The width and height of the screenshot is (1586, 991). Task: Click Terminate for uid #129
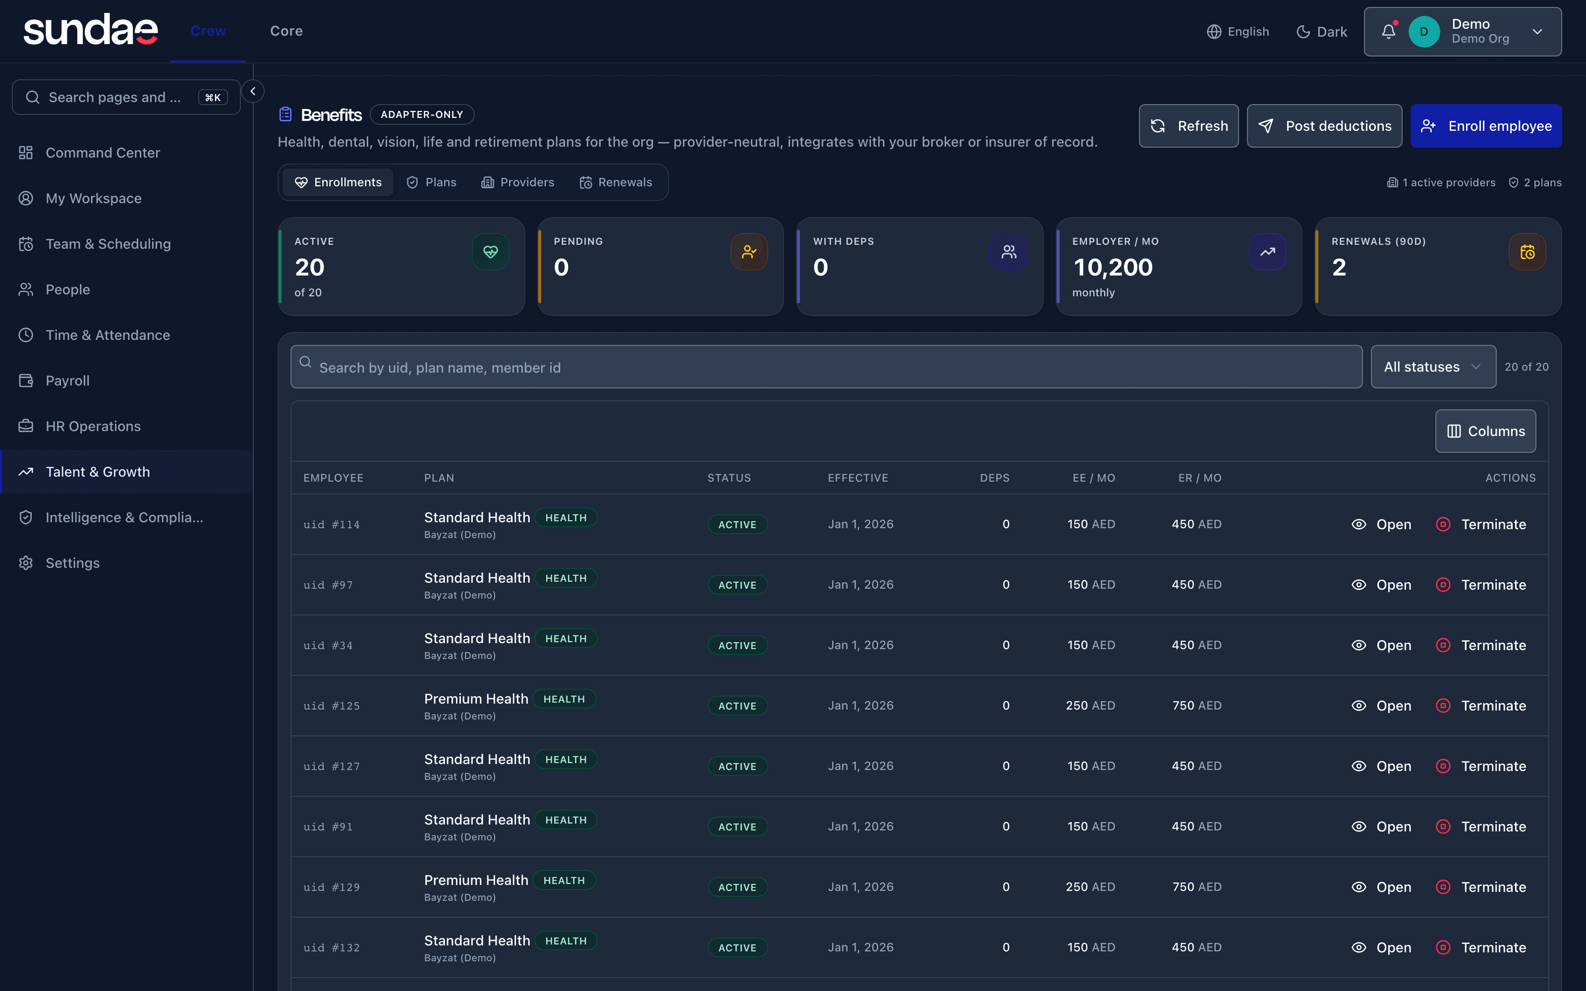(x=1481, y=887)
